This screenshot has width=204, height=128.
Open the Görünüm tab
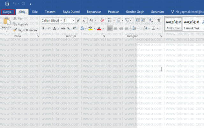(157, 12)
